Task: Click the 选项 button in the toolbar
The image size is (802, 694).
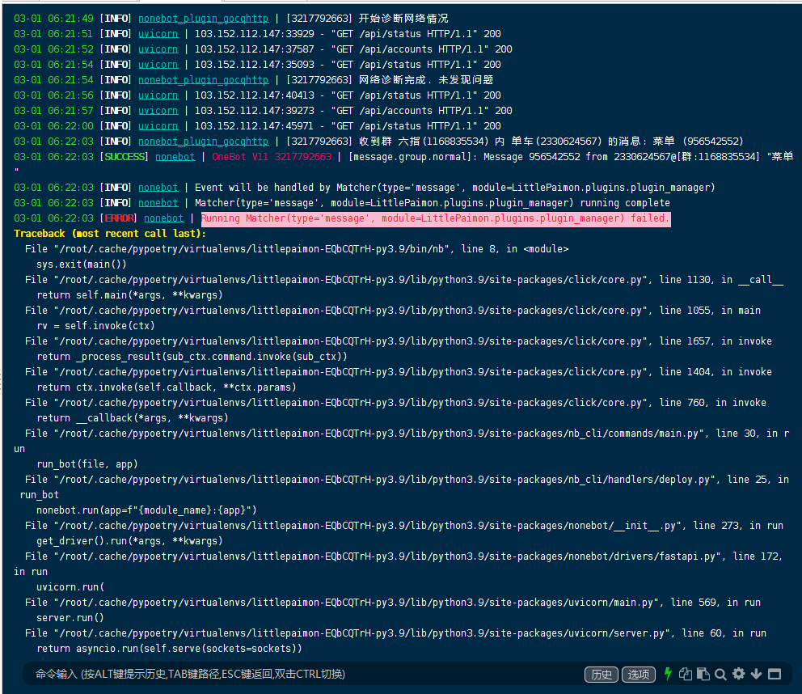Action: coord(638,674)
